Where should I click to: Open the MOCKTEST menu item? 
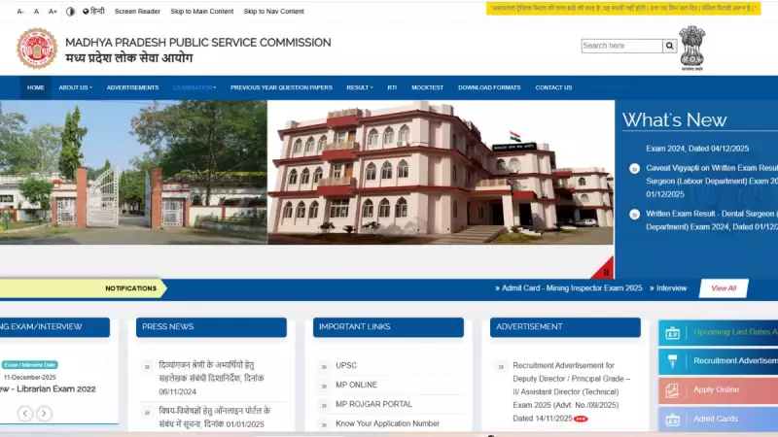coord(427,87)
